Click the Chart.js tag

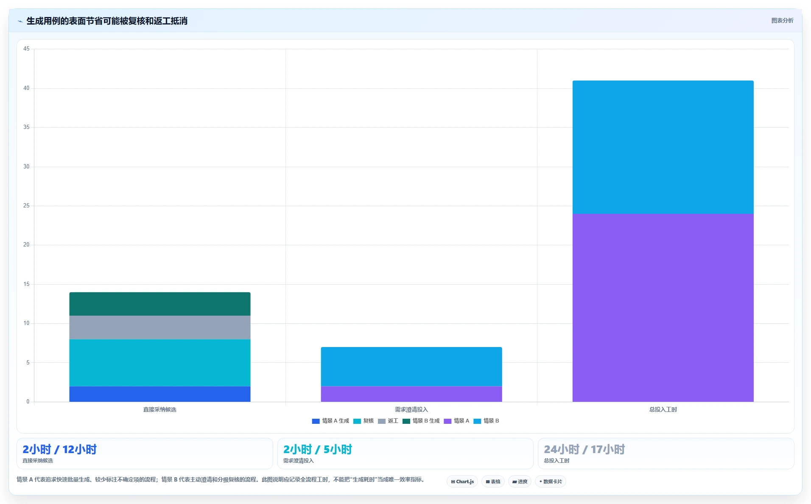click(462, 482)
